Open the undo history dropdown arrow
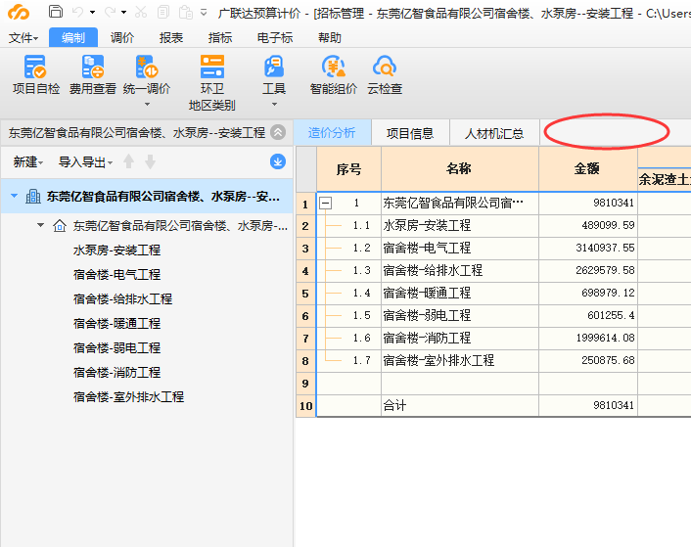The height and width of the screenshot is (547, 691). coord(92,13)
